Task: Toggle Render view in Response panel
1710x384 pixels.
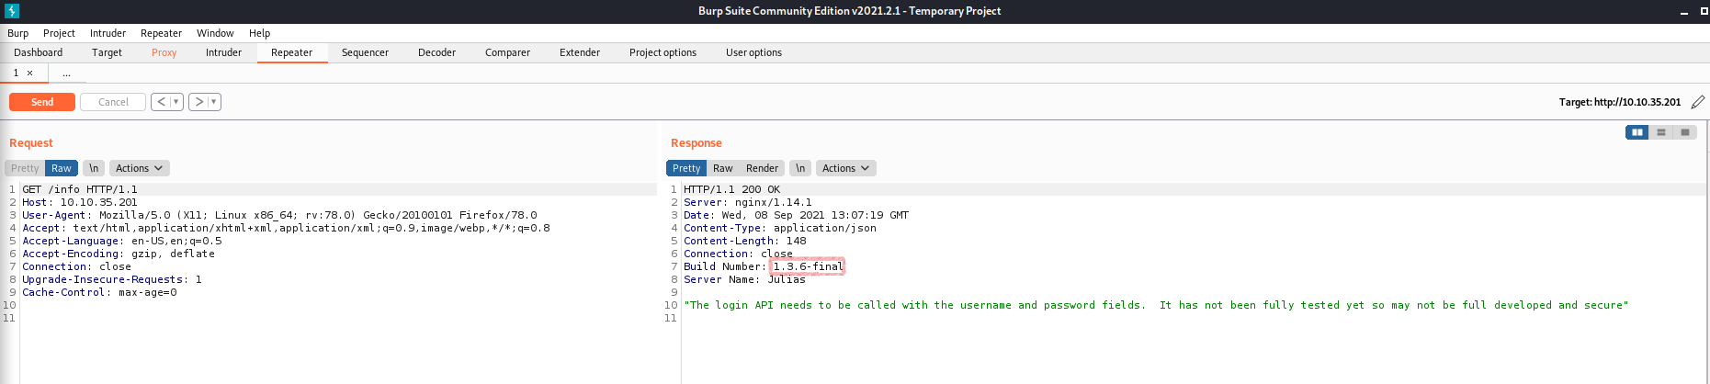Action: pos(762,168)
